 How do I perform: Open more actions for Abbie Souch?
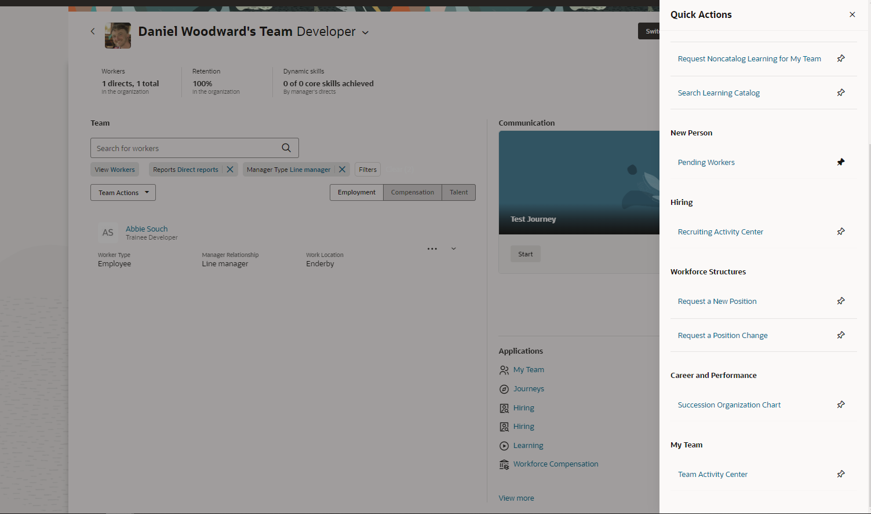pyautogui.click(x=432, y=249)
